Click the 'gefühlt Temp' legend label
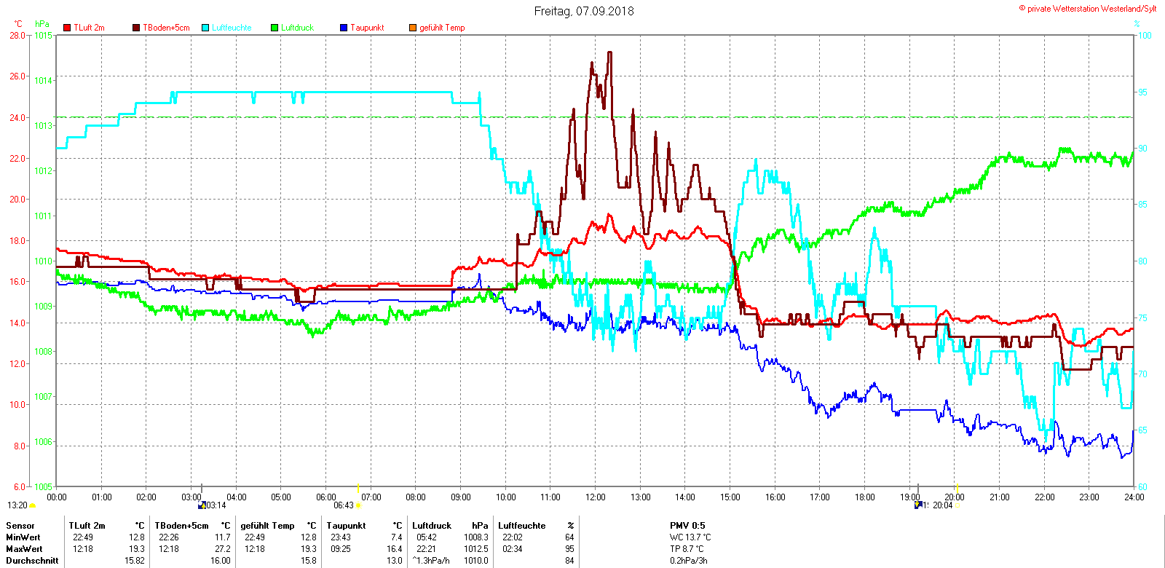The height and width of the screenshot is (568, 1165). coord(442,28)
